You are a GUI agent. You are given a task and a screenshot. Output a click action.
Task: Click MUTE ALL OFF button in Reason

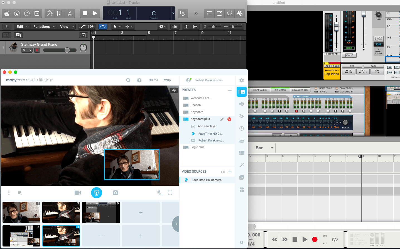coord(349,71)
